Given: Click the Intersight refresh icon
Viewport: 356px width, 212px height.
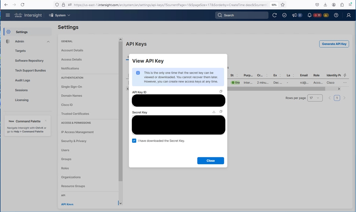Looking at the screenshot, I should click(274, 15).
